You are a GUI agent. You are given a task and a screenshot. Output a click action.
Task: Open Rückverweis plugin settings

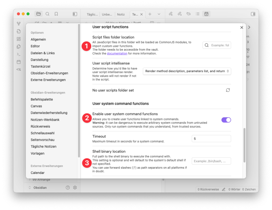click(x=40, y=126)
